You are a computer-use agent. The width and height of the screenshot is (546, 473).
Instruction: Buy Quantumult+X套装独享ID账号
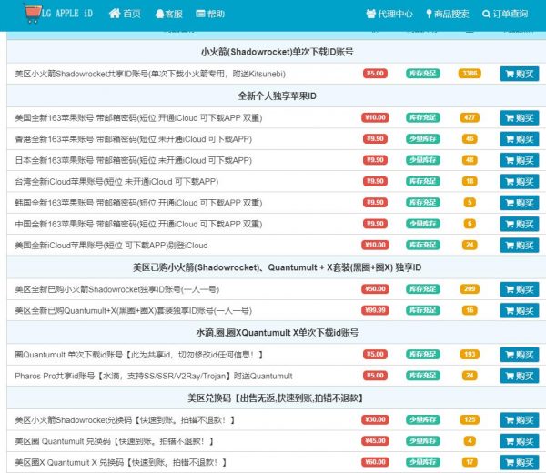pos(520,310)
